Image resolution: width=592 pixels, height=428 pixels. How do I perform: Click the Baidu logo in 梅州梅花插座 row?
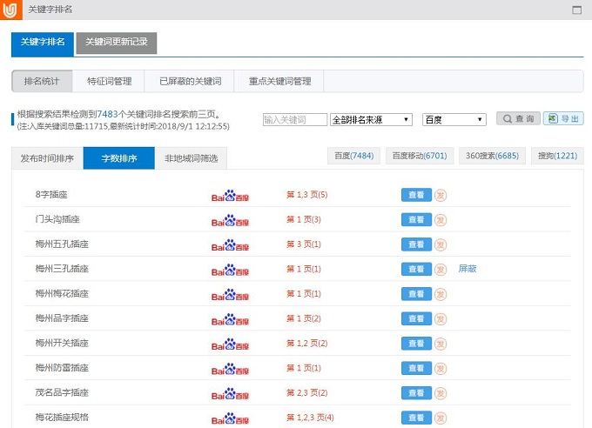[x=230, y=294]
